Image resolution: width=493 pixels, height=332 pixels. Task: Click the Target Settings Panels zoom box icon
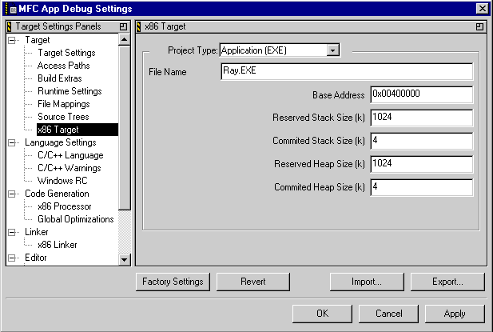pyautogui.click(x=123, y=26)
